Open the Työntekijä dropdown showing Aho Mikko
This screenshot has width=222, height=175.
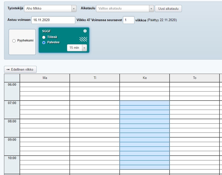click(x=50, y=9)
